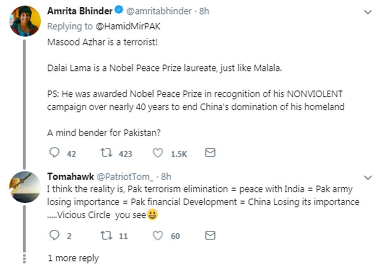Click the 8h timestamp on Tomahawk's tweet
388x270 pixels.
coord(166,177)
